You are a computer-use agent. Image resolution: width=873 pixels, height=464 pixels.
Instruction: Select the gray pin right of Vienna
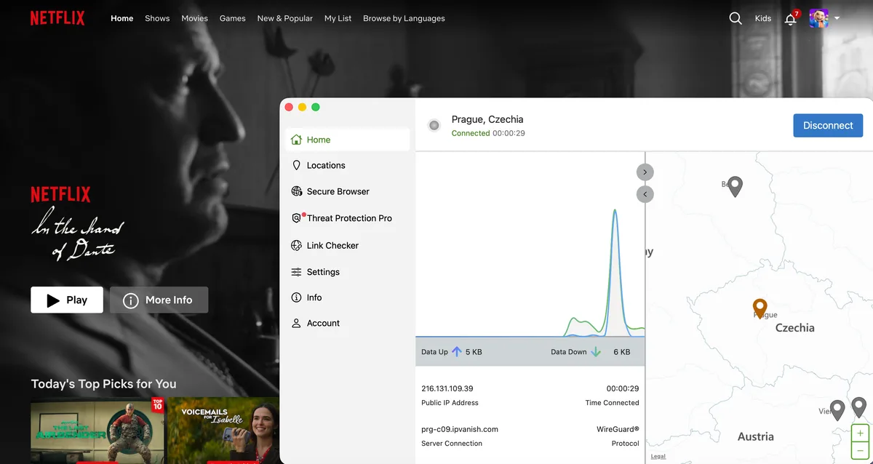coord(859,407)
